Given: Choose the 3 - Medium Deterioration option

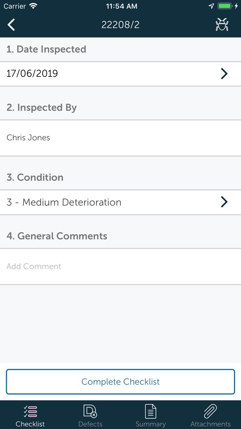Looking at the screenshot, I should tap(64, 202).
